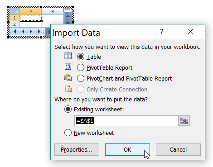Click next sheet navigation arrow

(x=31, y=32)
